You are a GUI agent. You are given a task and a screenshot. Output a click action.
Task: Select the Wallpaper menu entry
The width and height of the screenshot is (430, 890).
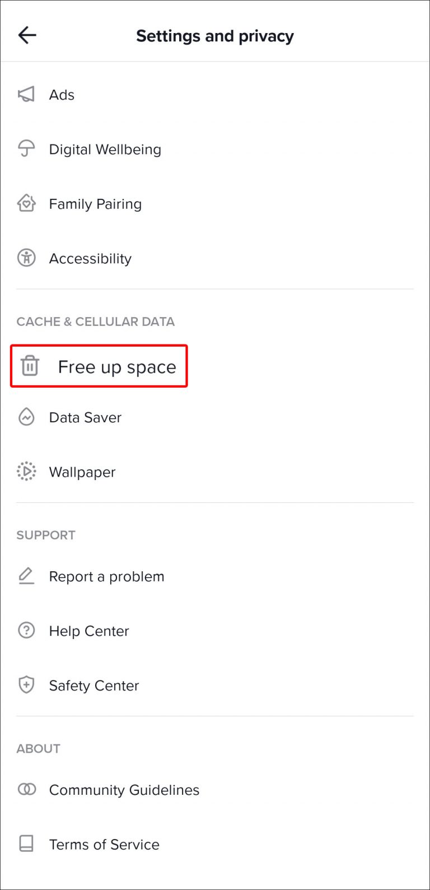coord(215,472)
